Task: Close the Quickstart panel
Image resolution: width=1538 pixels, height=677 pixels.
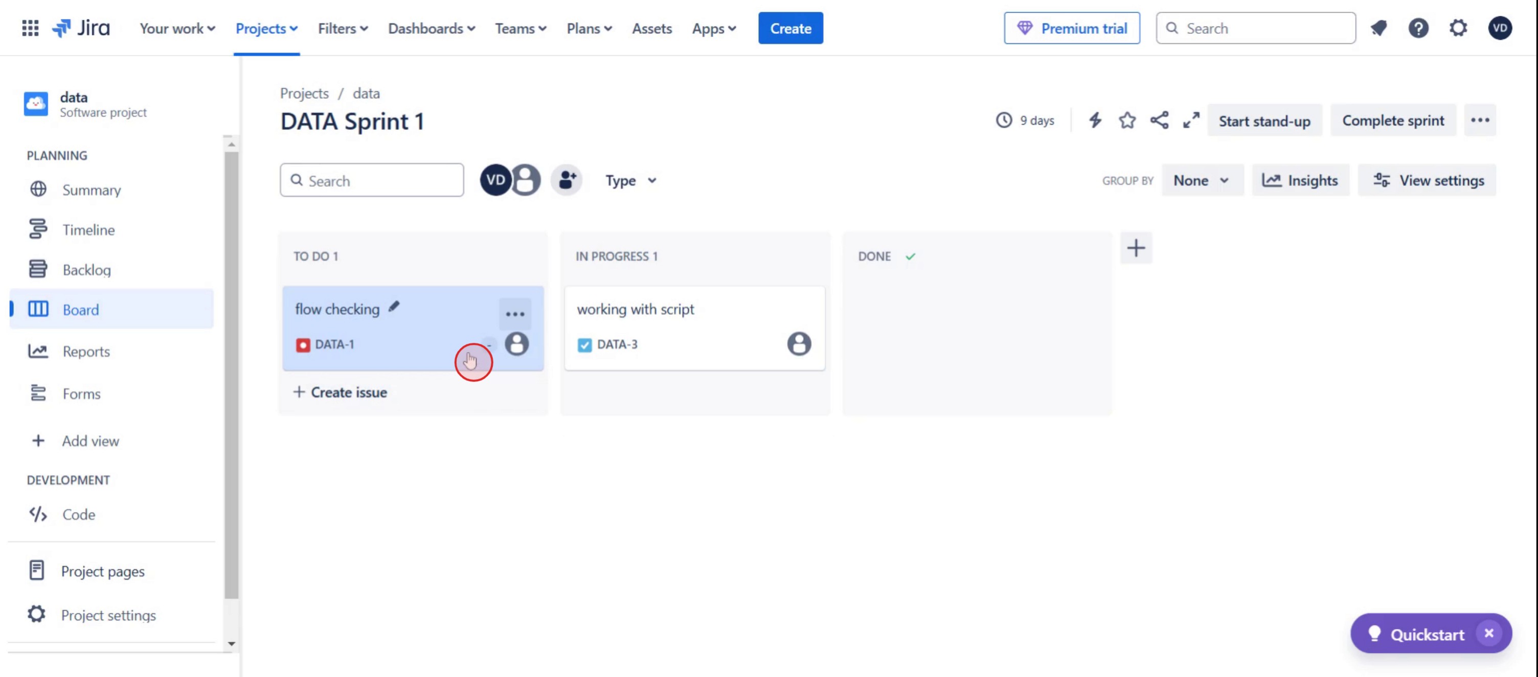Action: click(x=1488, y=634)
